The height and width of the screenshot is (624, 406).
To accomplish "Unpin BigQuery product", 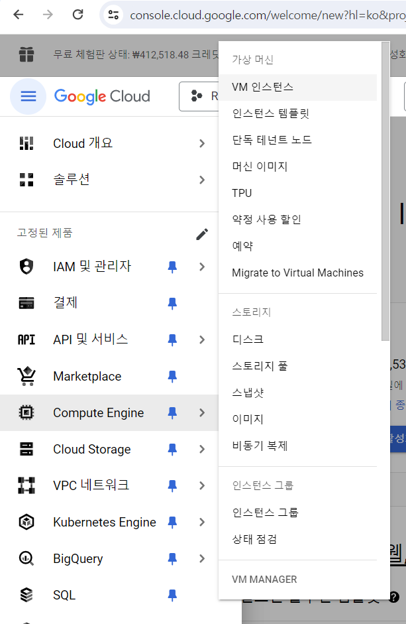I will pyautogui.click(x=172, y=559).
